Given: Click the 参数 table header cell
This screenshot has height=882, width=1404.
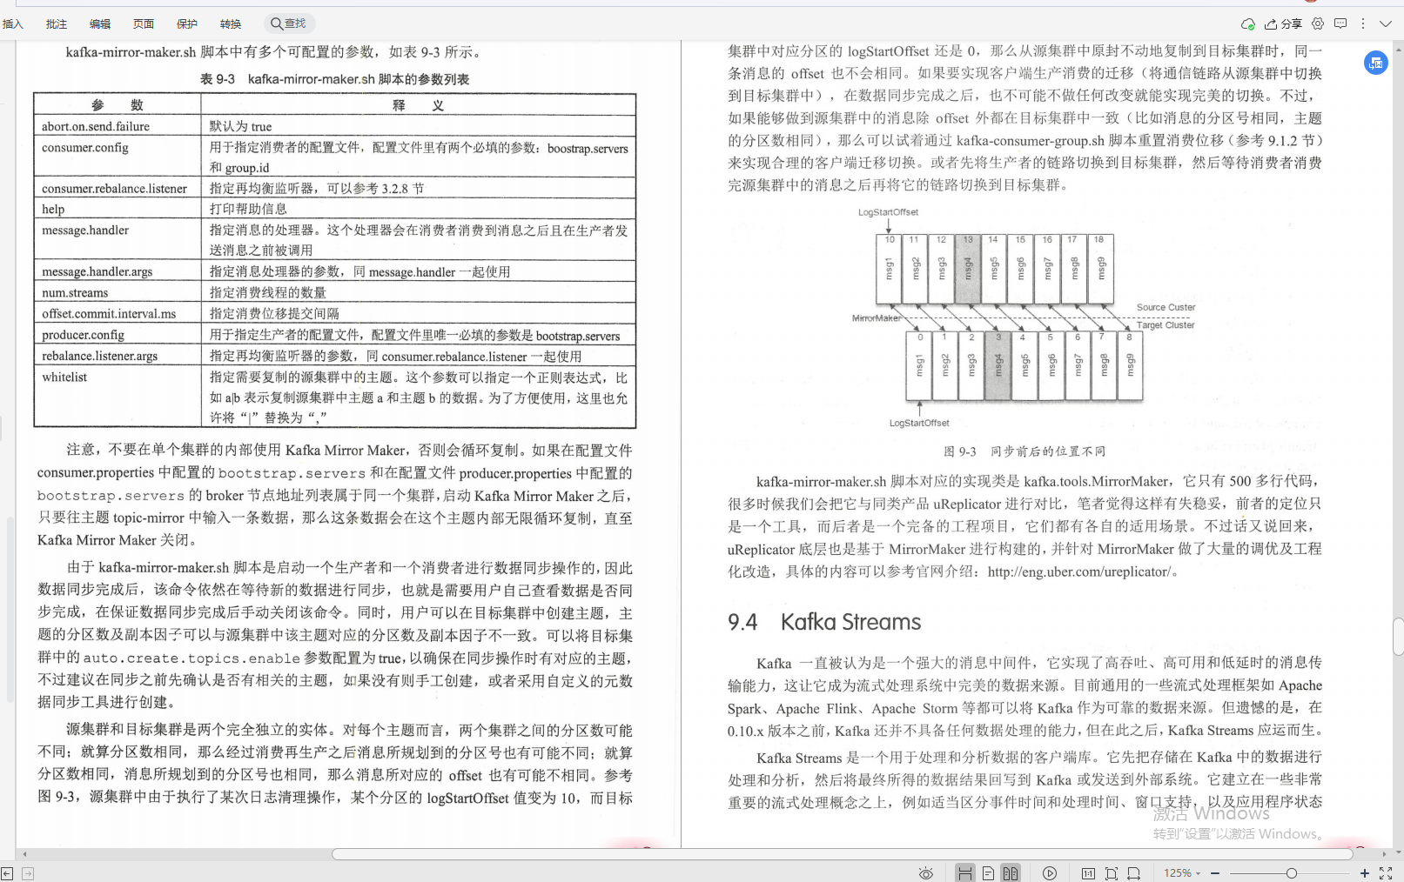Looking at the screenshot, I should click(118, 105).
